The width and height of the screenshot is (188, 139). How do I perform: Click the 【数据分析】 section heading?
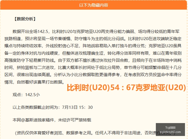(25, 19)
